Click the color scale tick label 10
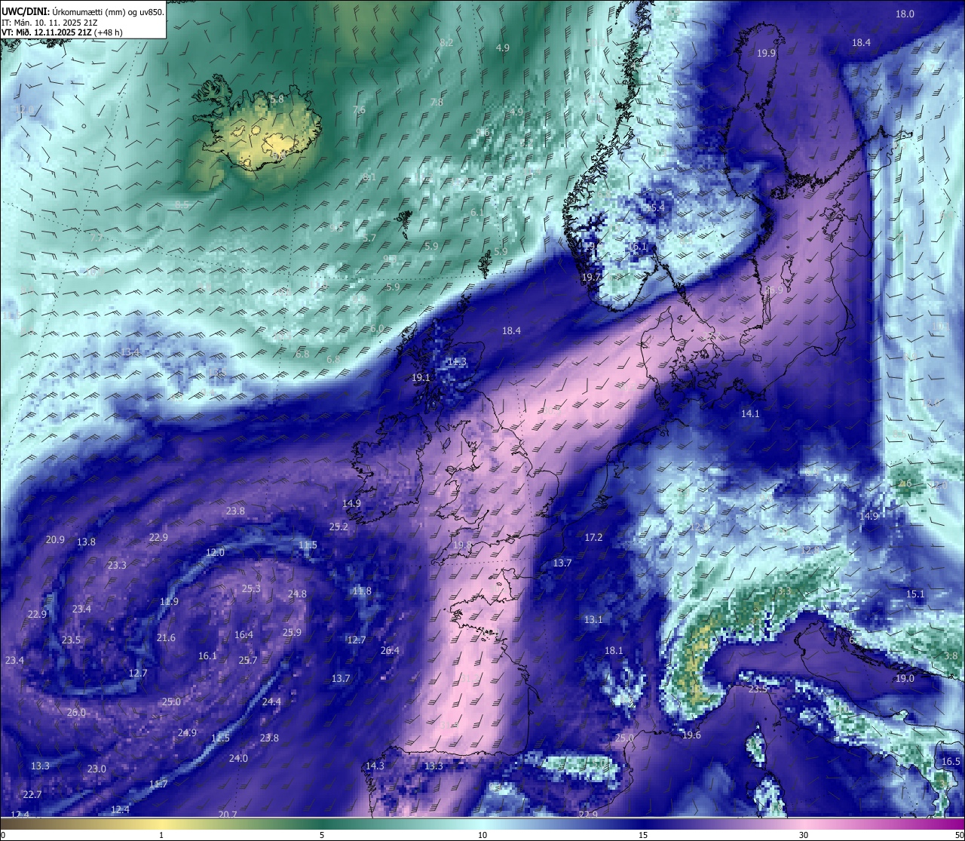This screenshot has width=965, height=841. point(482,835)
